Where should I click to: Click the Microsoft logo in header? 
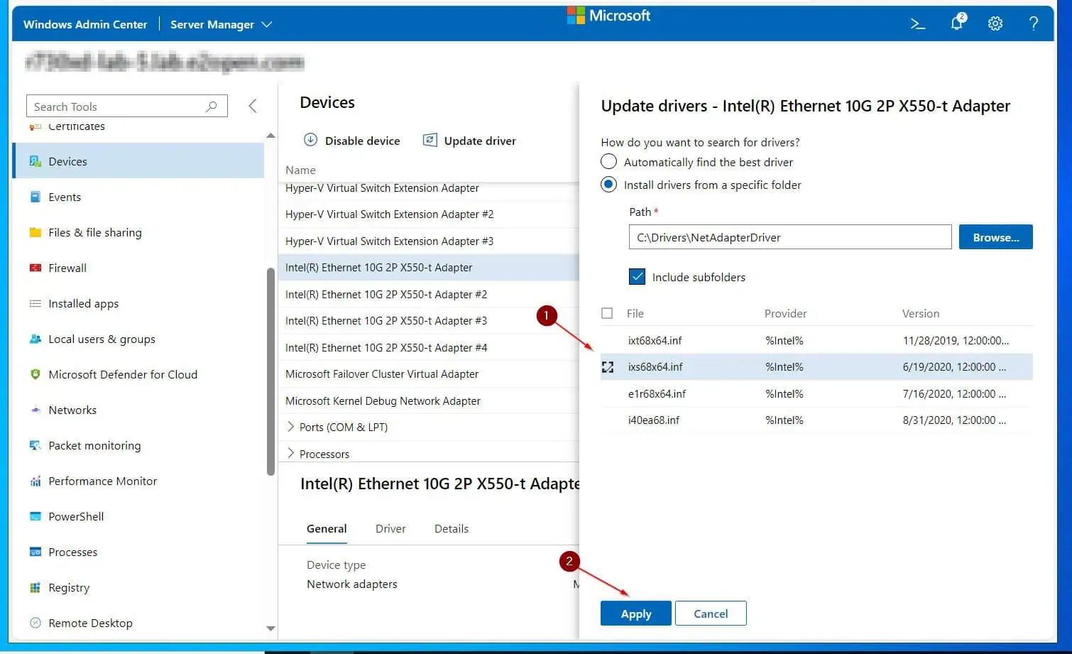pos(608,16)
